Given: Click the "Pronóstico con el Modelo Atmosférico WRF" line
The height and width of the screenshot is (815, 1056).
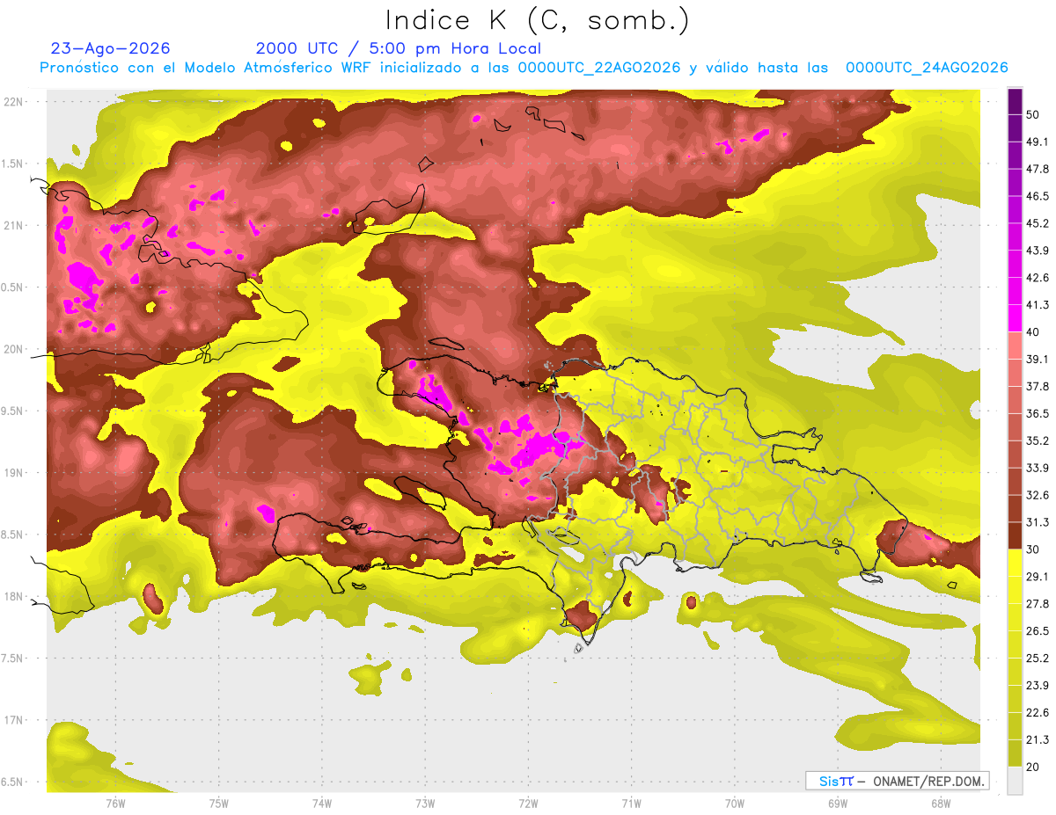Looking at the screenshot, I should point(524,68).
